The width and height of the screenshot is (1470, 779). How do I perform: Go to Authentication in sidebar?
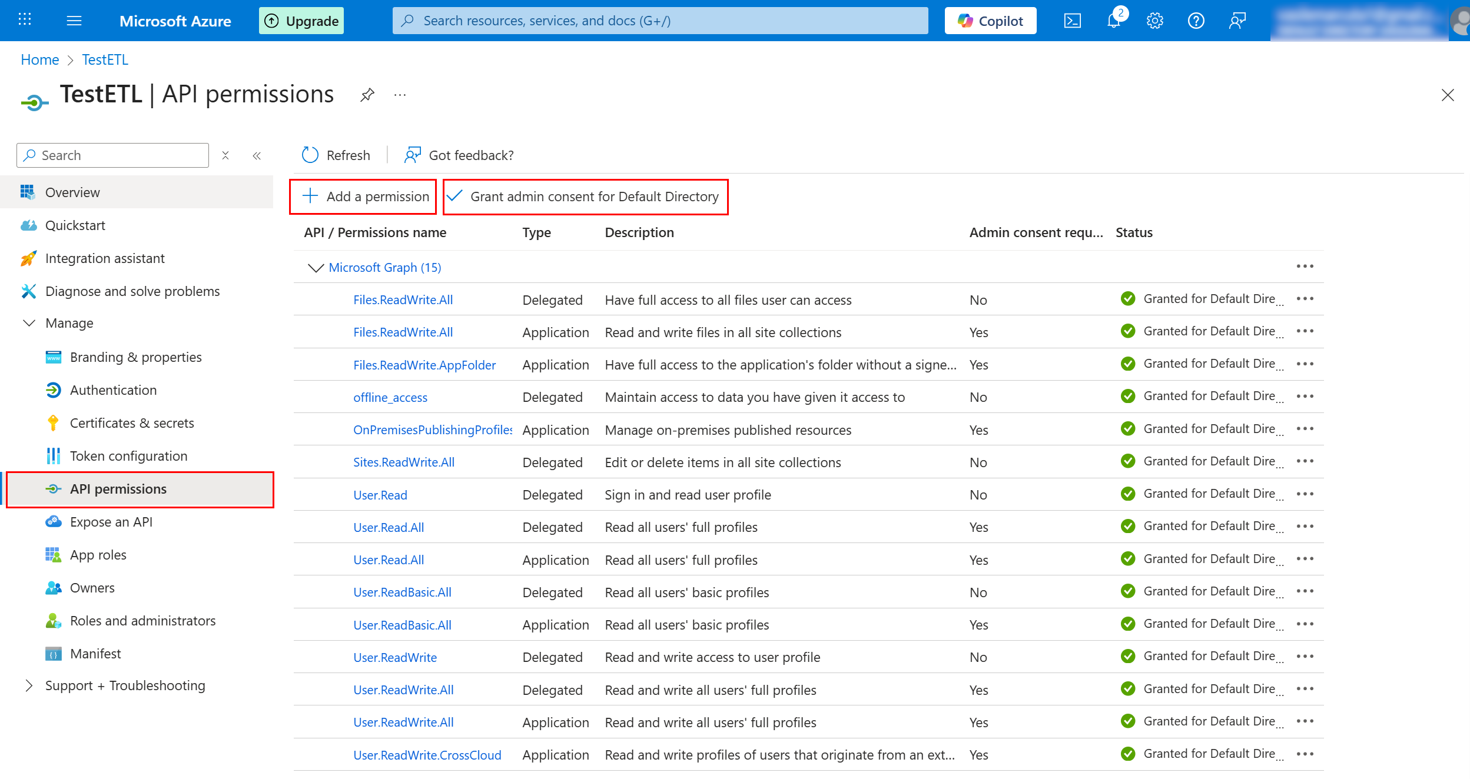click(113, 390)
